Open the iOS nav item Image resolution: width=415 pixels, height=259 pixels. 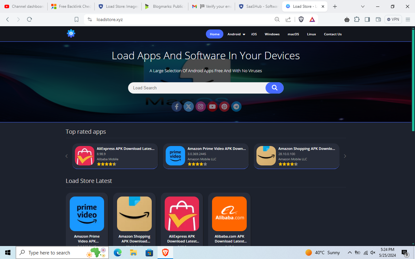click(254, 34)
